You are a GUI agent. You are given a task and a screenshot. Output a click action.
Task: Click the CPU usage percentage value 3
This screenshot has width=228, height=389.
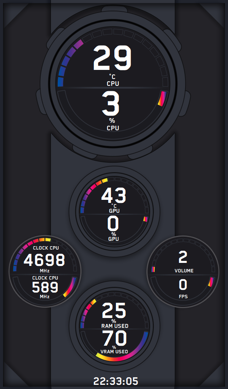click(111, 103)
